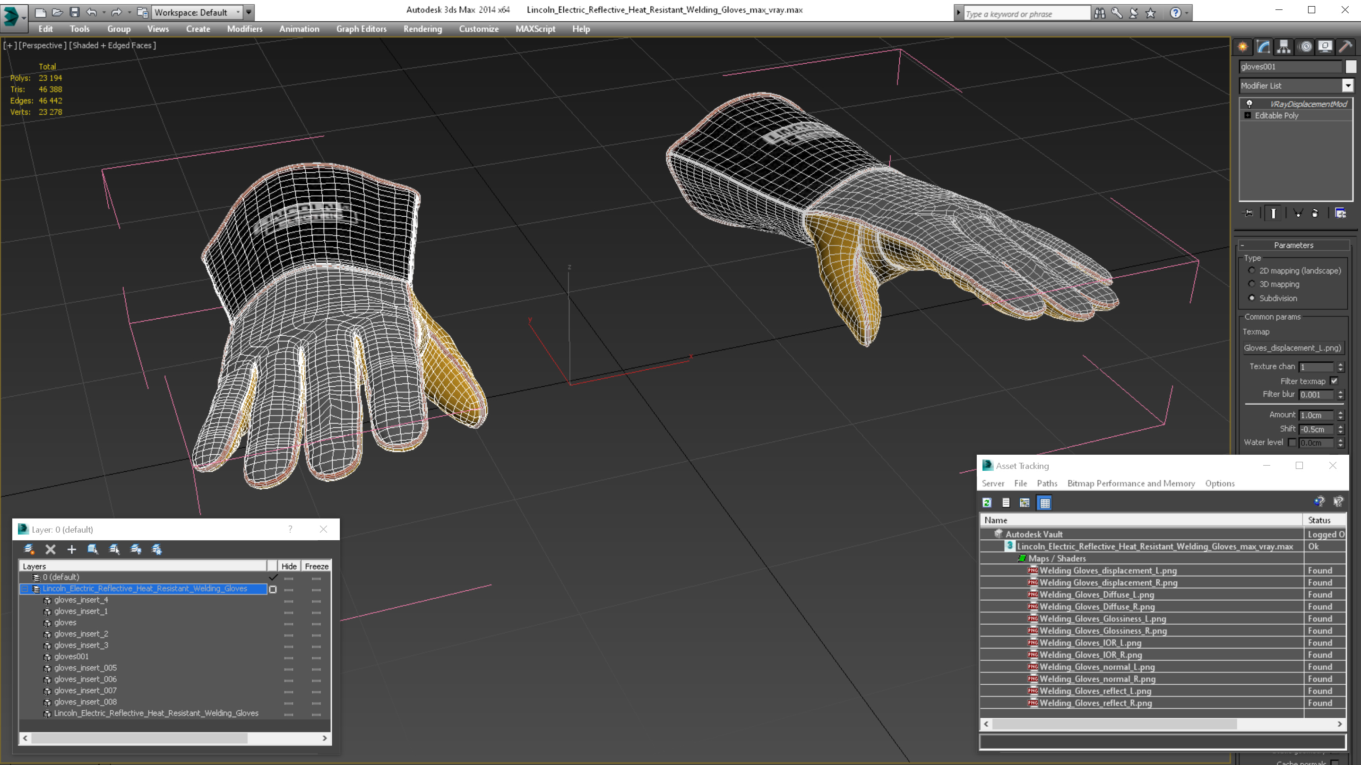Uncheck Filter texmap checkbox
1361x765 pixels.
(x=1334, y=381)
